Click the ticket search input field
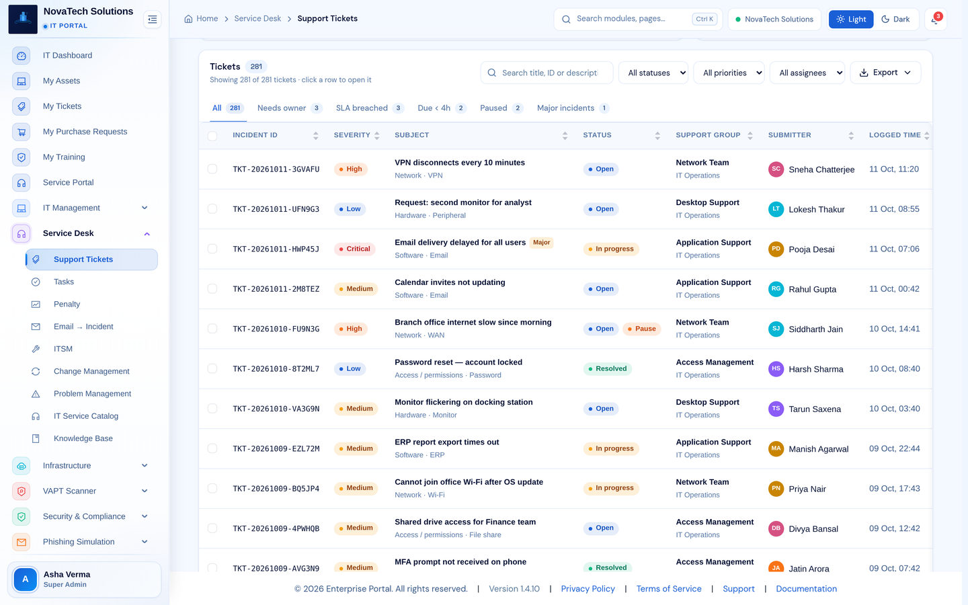The width and height of the screenshot is (968, 605). point(547,73)
